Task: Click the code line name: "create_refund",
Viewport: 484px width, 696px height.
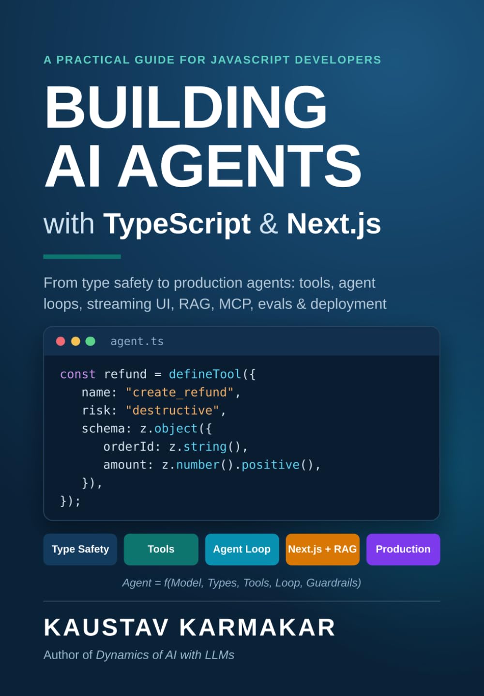Action: (x=161, y=392)
